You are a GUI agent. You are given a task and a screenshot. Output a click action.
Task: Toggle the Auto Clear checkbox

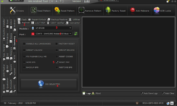point(163,93)
